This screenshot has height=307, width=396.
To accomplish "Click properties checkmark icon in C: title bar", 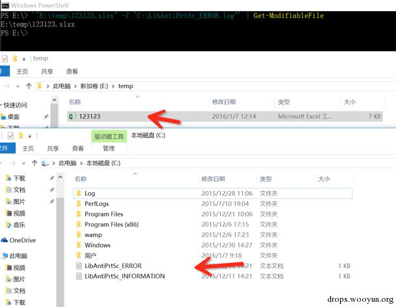I will point(10,136).
